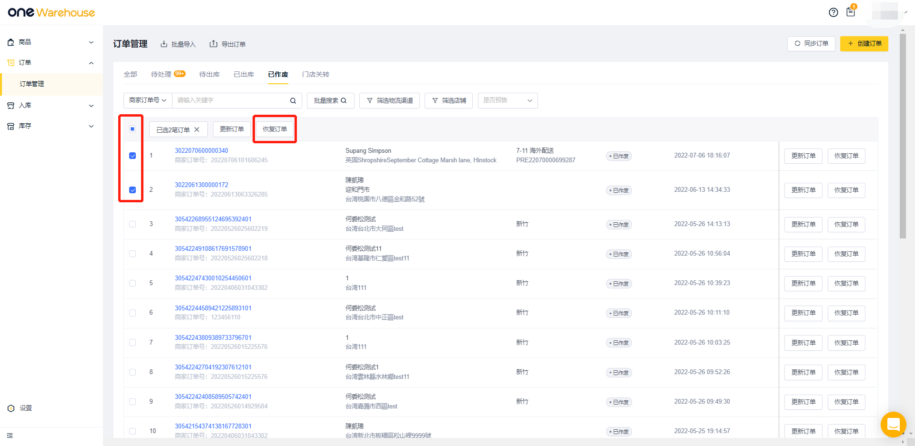The image size is (915, 446).
Task: Open order link 305422689551246953​92401
Action: 213,219
